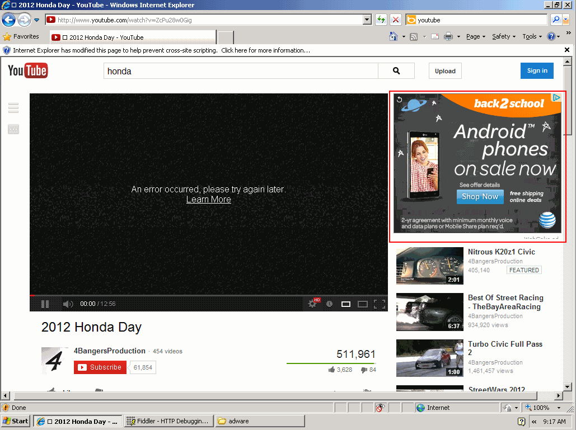576x430 pixels.
Task: Expand the Home button dropdown arrow
Action: (x=404, y=37)
